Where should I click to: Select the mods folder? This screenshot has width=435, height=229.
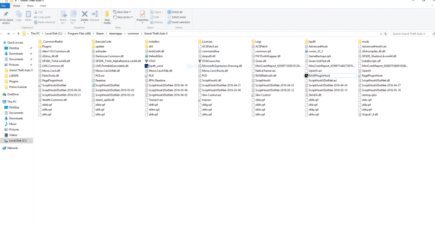[x=364, y=42]
